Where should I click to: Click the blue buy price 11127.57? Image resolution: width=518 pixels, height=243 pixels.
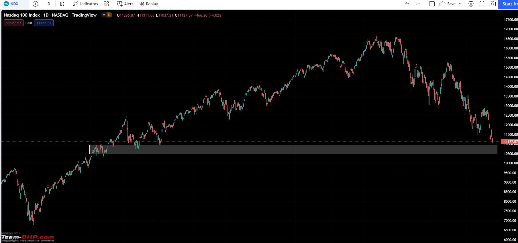pos(44,23)
